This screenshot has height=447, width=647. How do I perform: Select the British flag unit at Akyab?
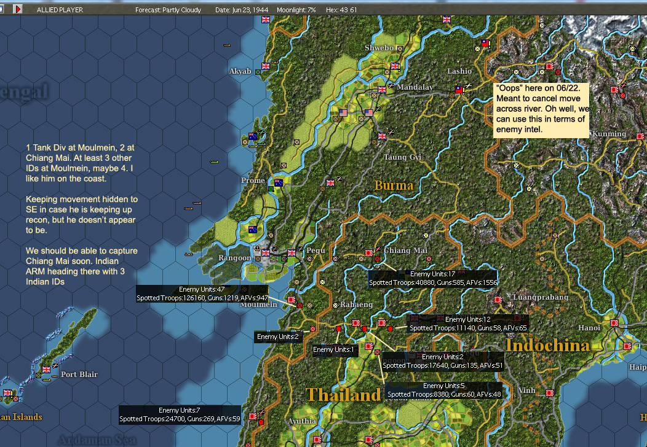(266, 66)
